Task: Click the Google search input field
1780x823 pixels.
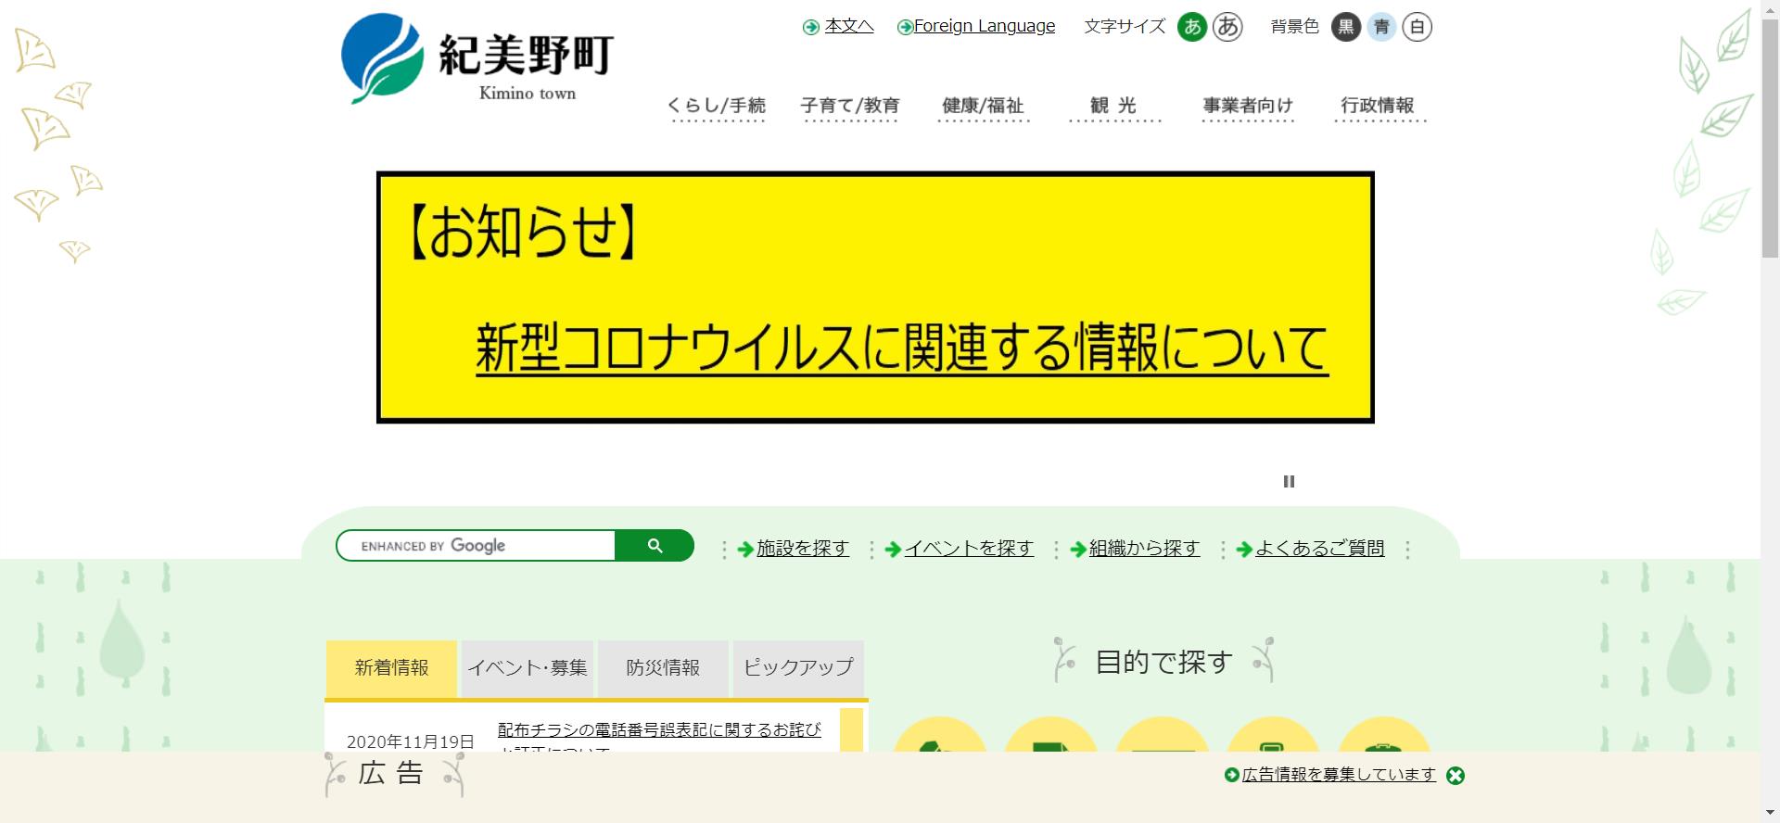Action: click(x=477, y=546)
